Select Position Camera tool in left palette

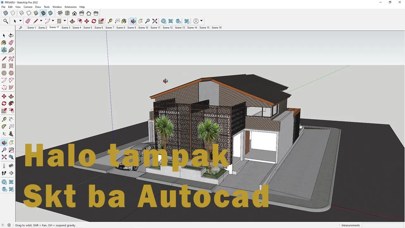point(4,166)
